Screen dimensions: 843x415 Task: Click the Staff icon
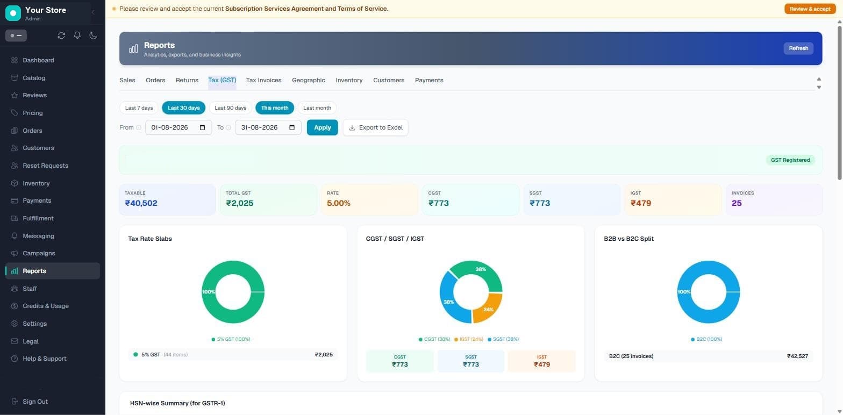(x=15, y=289)
